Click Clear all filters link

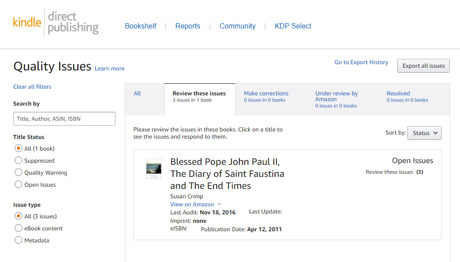(32, 86)
